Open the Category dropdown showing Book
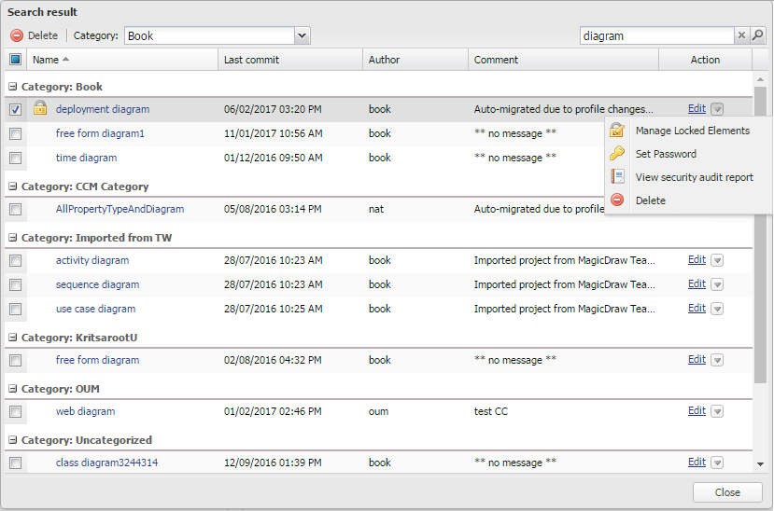The width and height of the screenshot is (774, 511). (x=302, y=35)
